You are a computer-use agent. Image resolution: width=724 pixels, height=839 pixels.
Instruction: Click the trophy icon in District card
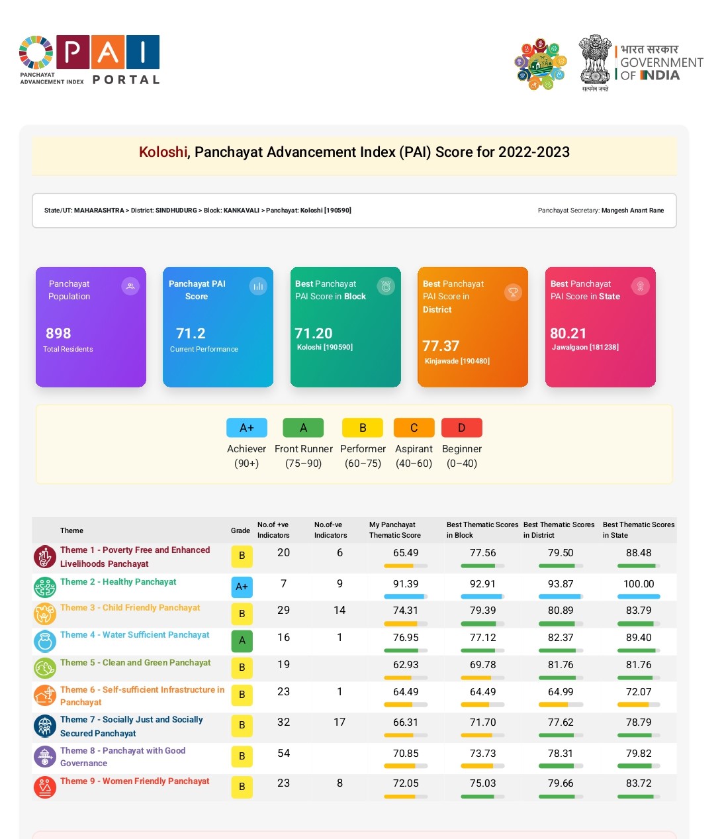click(513, 292)
